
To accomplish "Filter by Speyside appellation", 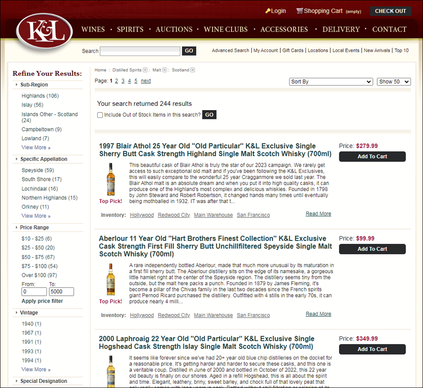I will 38,171.
